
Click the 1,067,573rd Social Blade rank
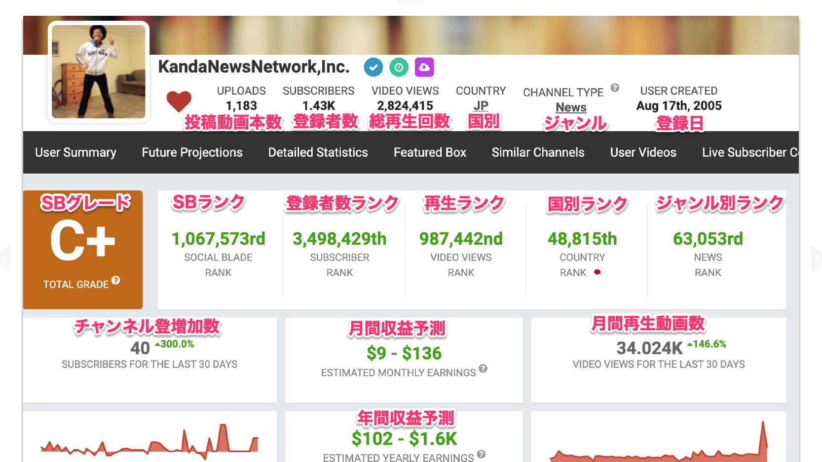point(218,239)
